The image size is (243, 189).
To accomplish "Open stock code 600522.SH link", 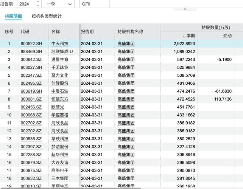I will click(31, 44).
